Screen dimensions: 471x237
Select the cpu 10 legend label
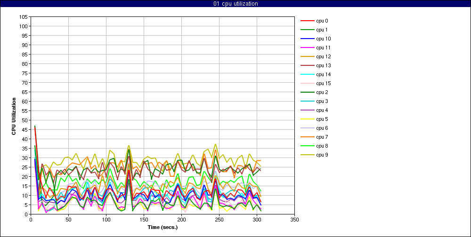click(x=323, y=39)
